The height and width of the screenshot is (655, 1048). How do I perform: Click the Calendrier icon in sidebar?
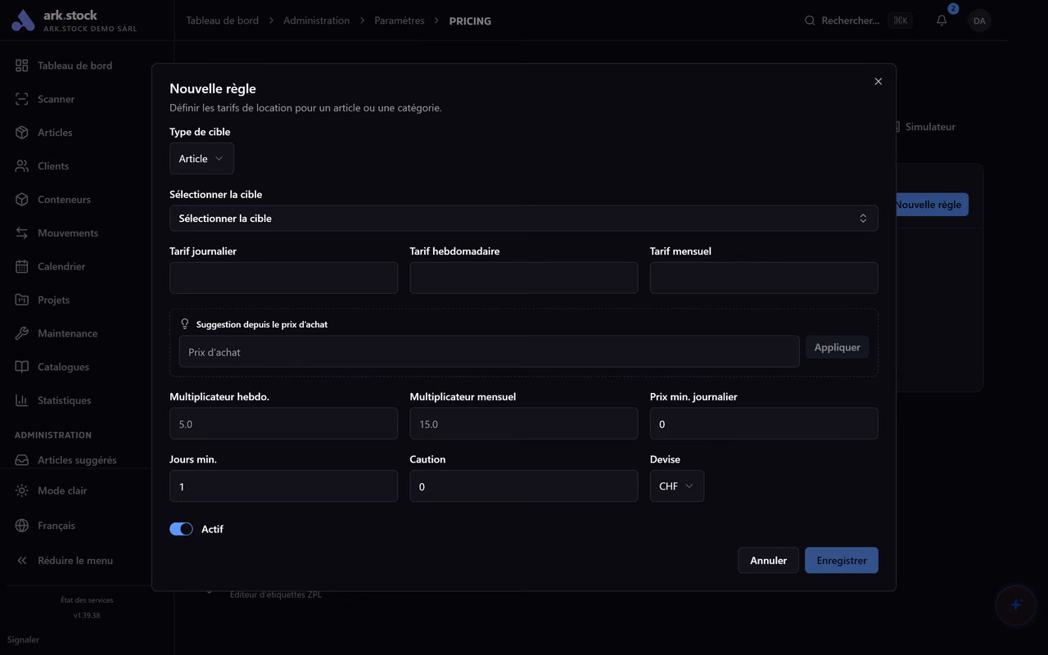coord(22,266)
